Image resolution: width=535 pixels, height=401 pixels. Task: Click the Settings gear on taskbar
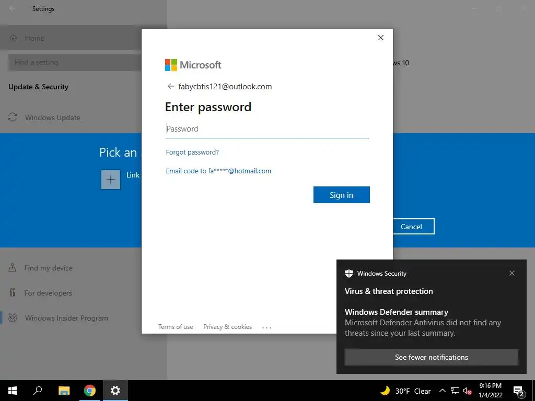115,391
